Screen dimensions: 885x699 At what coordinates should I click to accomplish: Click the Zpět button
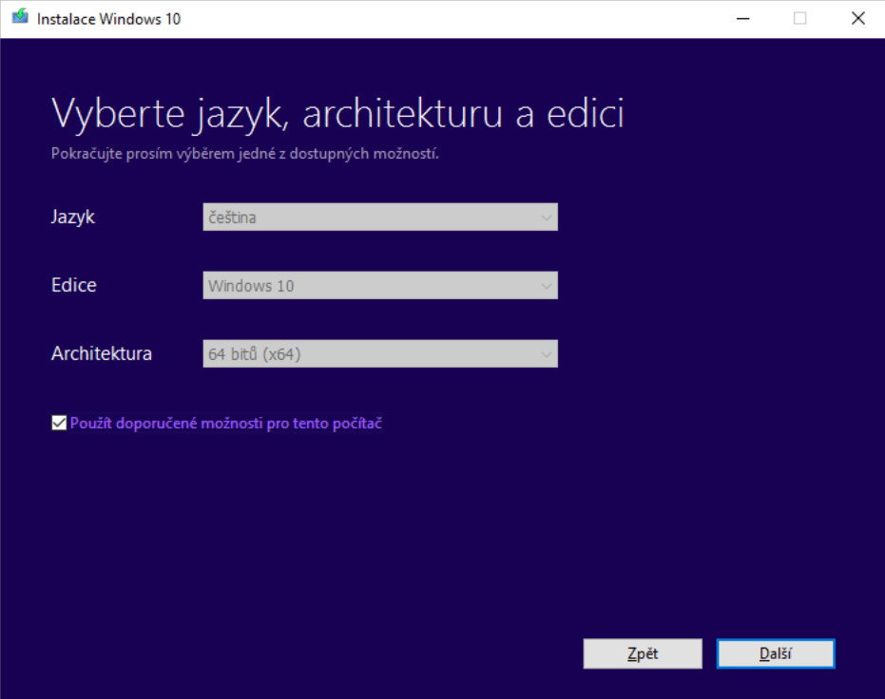642,653
